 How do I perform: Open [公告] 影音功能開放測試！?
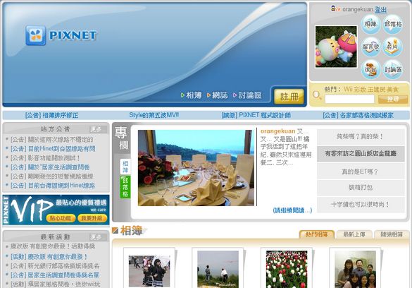45,158
